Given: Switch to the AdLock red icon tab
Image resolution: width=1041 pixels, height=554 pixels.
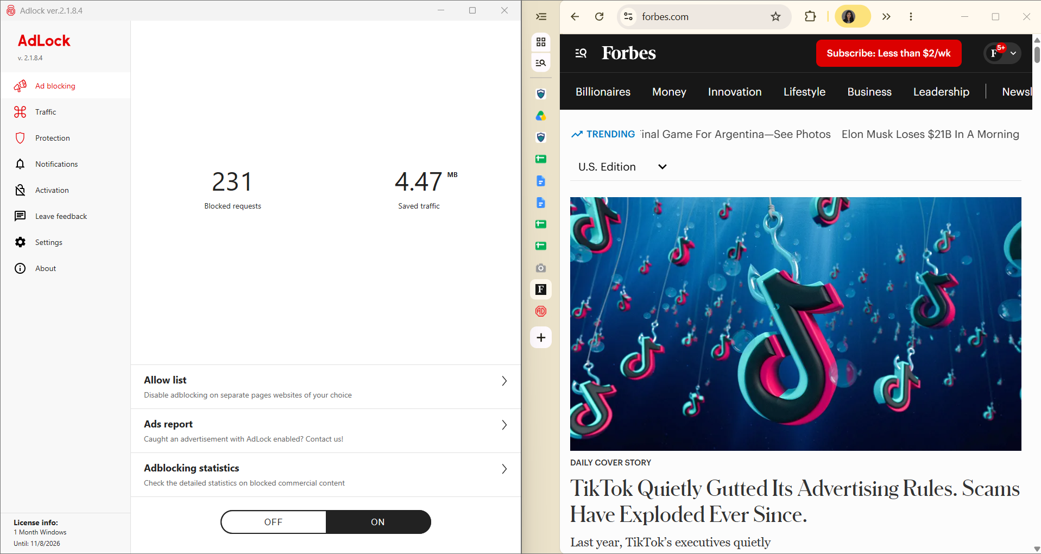Looking at the screenshot, I should click(541, 311).
